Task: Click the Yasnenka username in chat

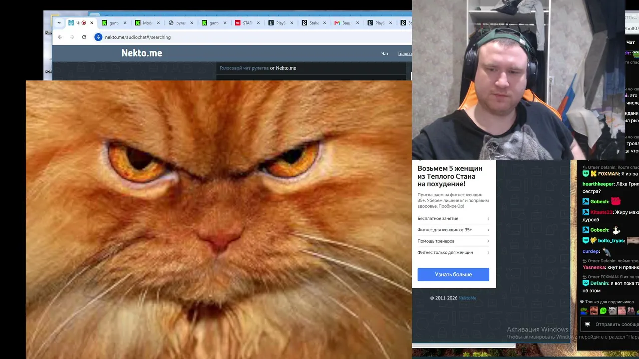Action: 594,267
